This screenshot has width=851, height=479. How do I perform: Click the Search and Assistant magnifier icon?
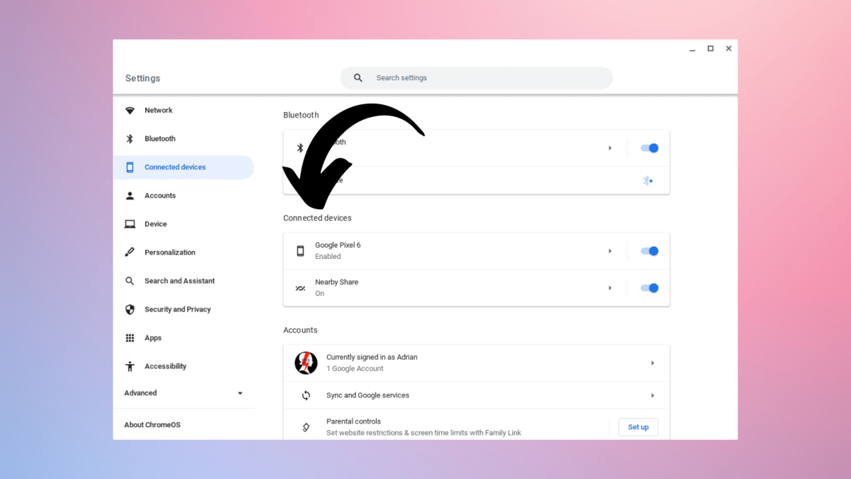coord(130,281)
